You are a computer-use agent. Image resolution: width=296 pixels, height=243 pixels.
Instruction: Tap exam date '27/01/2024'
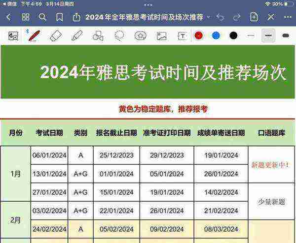point(49,192)
